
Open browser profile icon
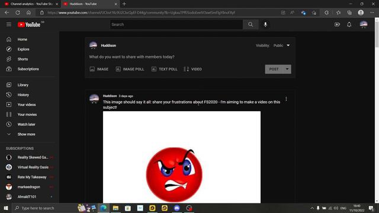coord(361,12)
